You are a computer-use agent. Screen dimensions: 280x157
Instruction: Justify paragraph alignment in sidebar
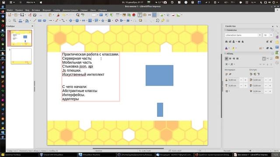237,58
